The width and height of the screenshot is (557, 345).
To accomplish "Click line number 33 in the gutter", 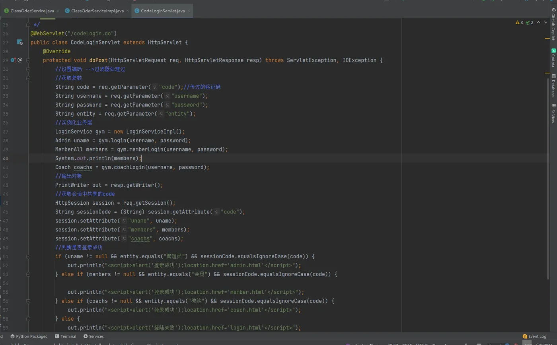I will click(x=5, y=96).
